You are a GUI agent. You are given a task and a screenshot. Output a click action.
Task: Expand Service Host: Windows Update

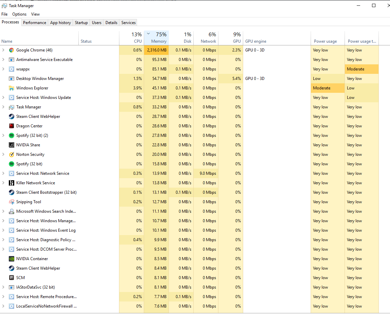(3, 97)
